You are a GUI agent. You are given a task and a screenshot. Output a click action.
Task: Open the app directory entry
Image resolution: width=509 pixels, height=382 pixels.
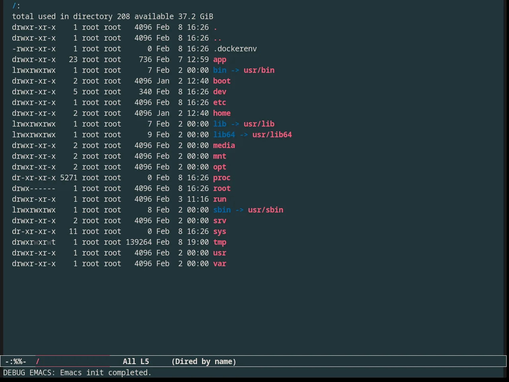click(220, 60)
